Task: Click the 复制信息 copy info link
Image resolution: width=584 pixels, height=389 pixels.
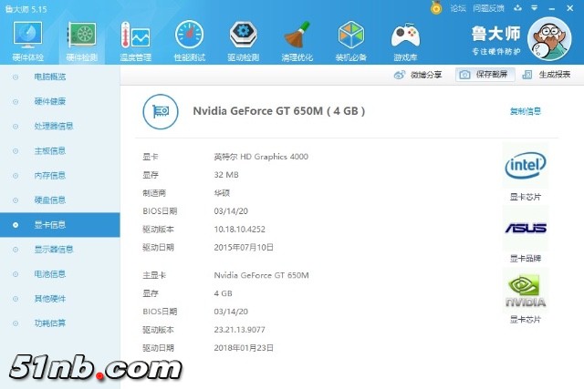Action: (526, 111)
